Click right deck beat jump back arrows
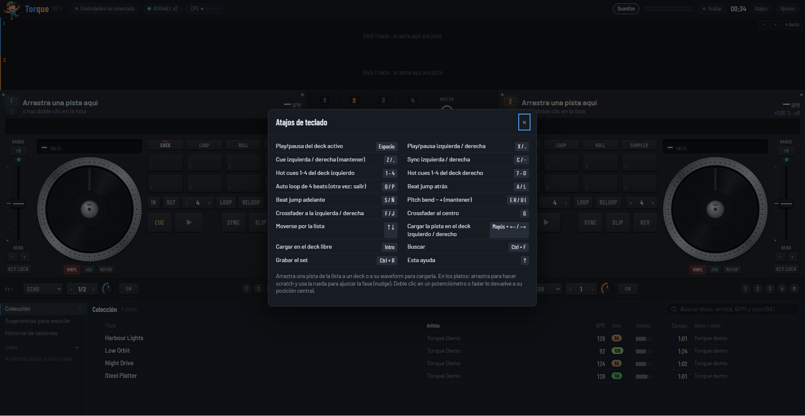 (631, 203)
